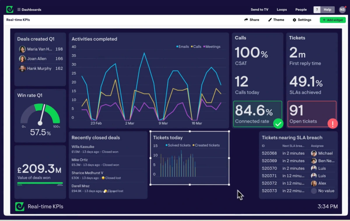Click the Activities completed widget title

click(x=94, y=39)
